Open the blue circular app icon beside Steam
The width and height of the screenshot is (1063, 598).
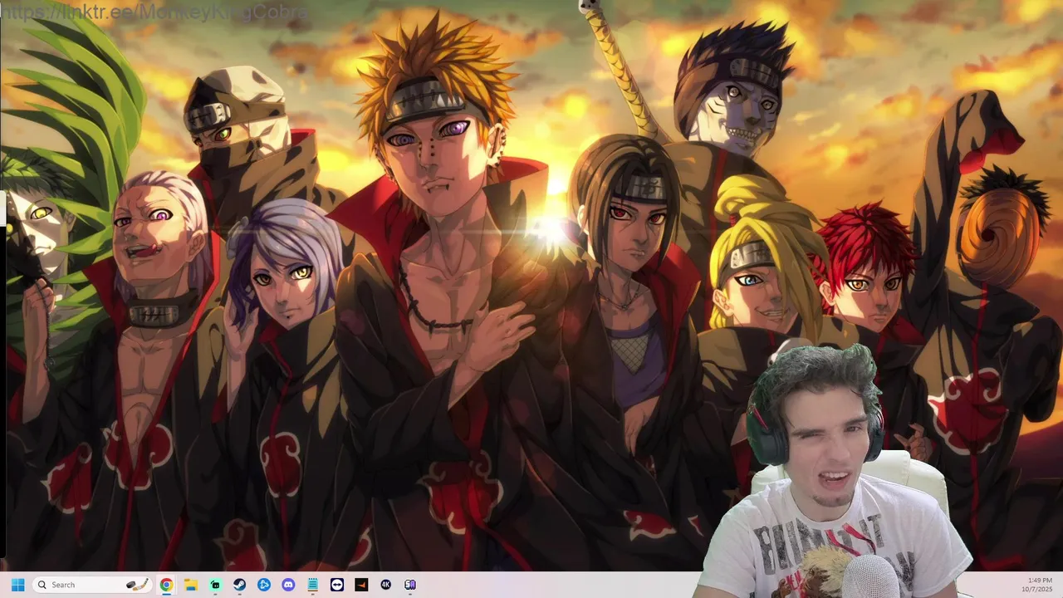pos(264,585)
